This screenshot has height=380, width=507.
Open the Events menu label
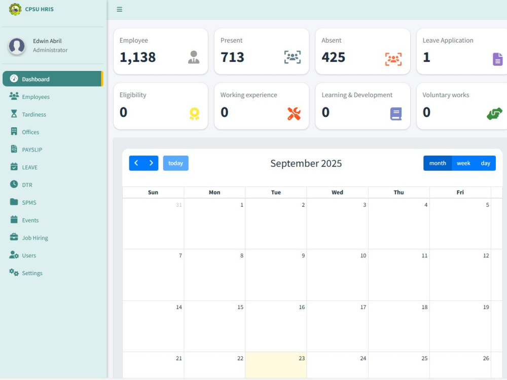pyautogui.click(x=30, y=220)
